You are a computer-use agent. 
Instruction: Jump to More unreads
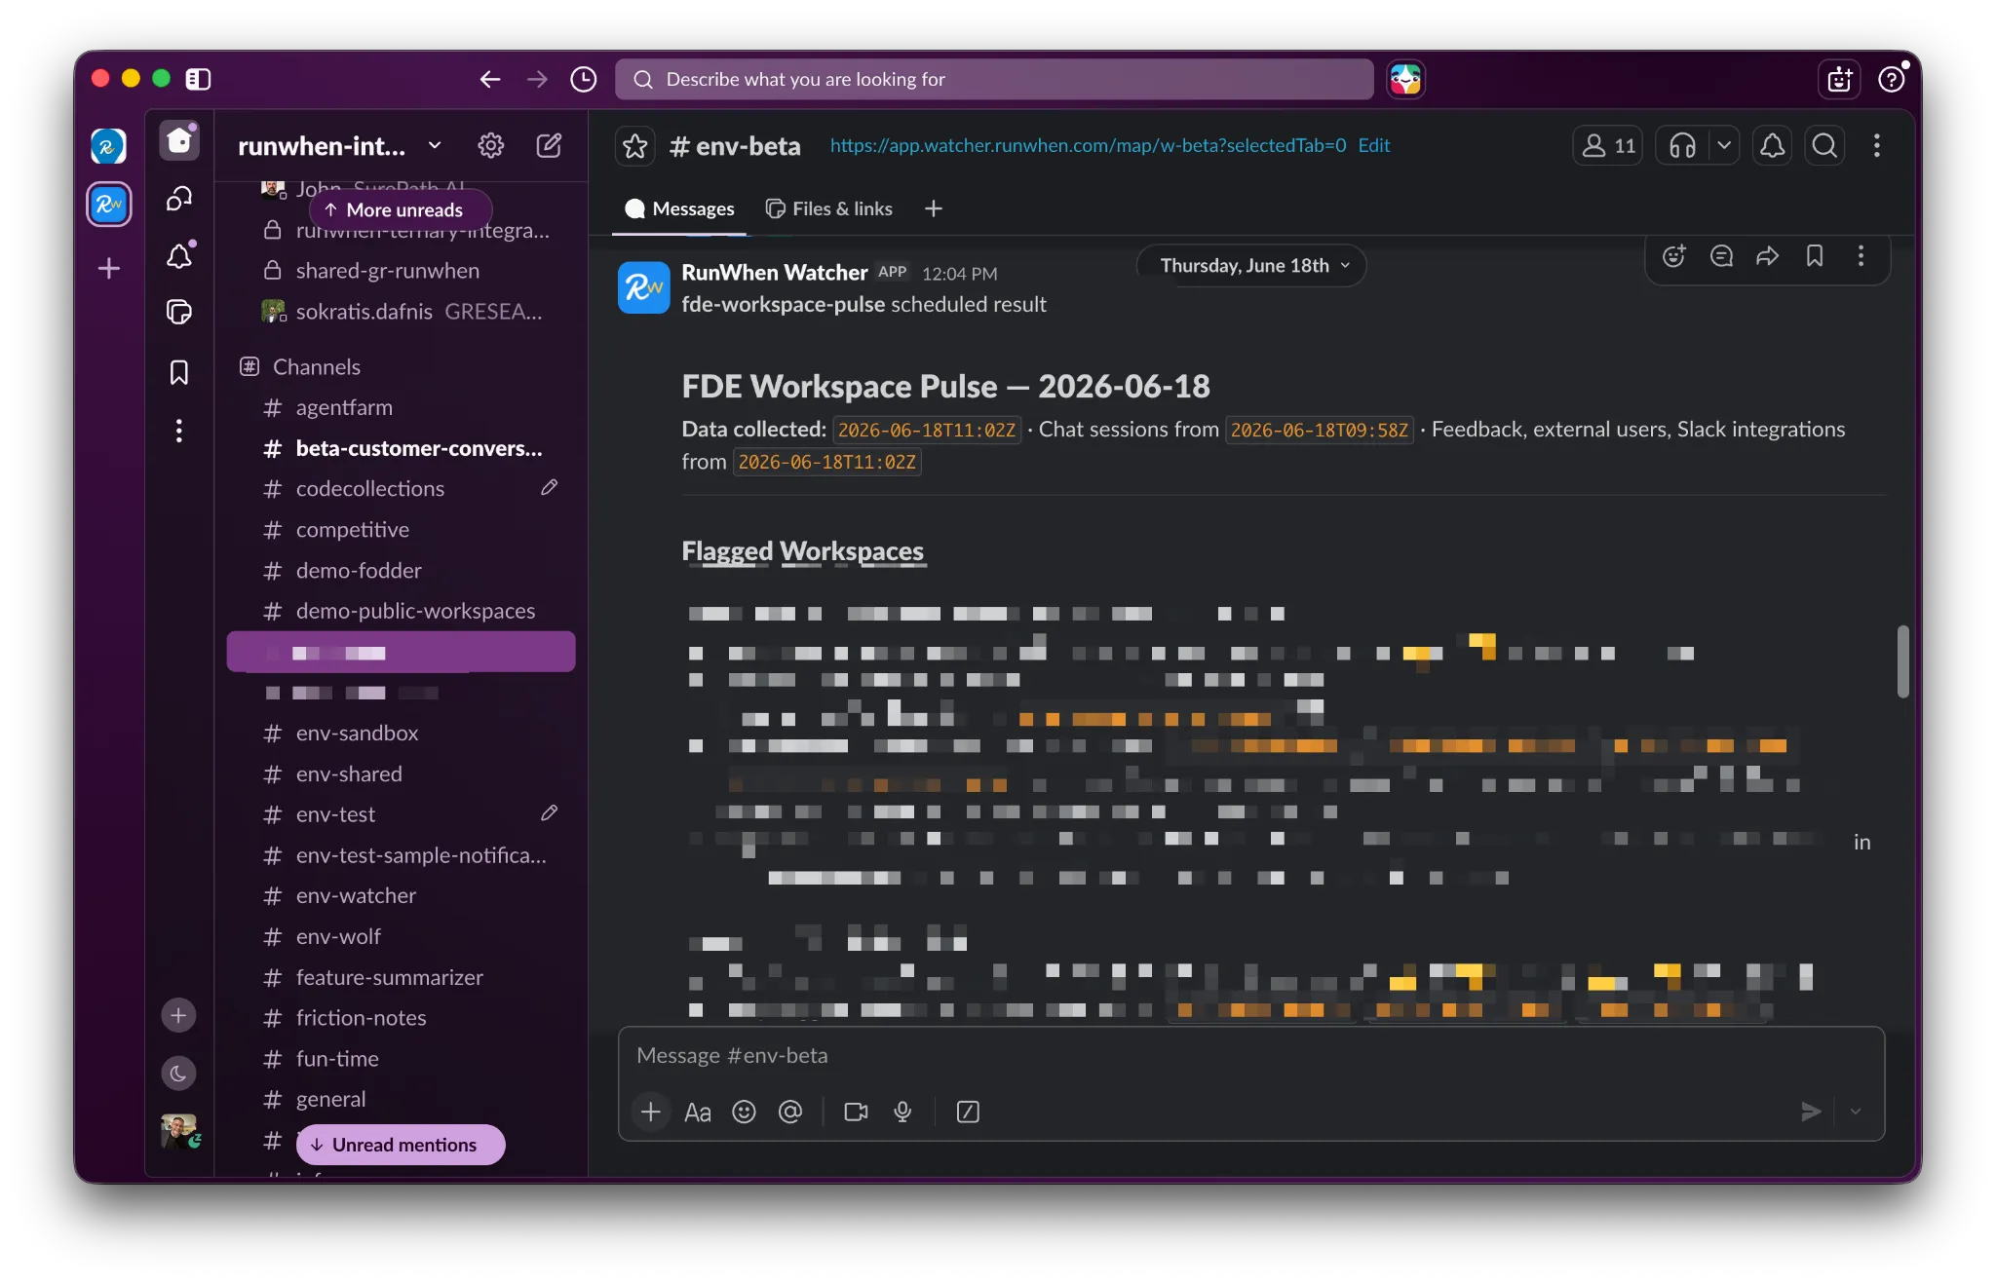coord(401,210)
